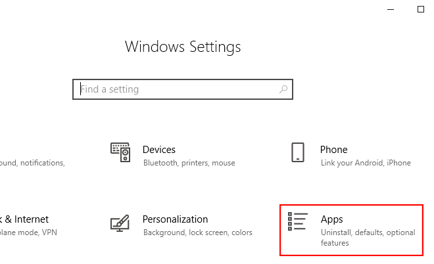434x264 pixels.
Task: Open the Phone settings label
Action: (333, 150)
